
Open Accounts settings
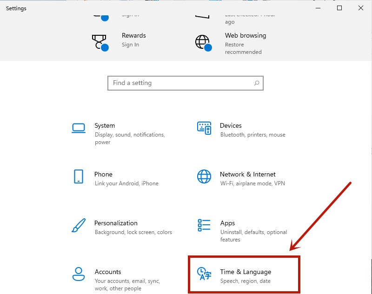pyautogui.click(x=108, y=272)
